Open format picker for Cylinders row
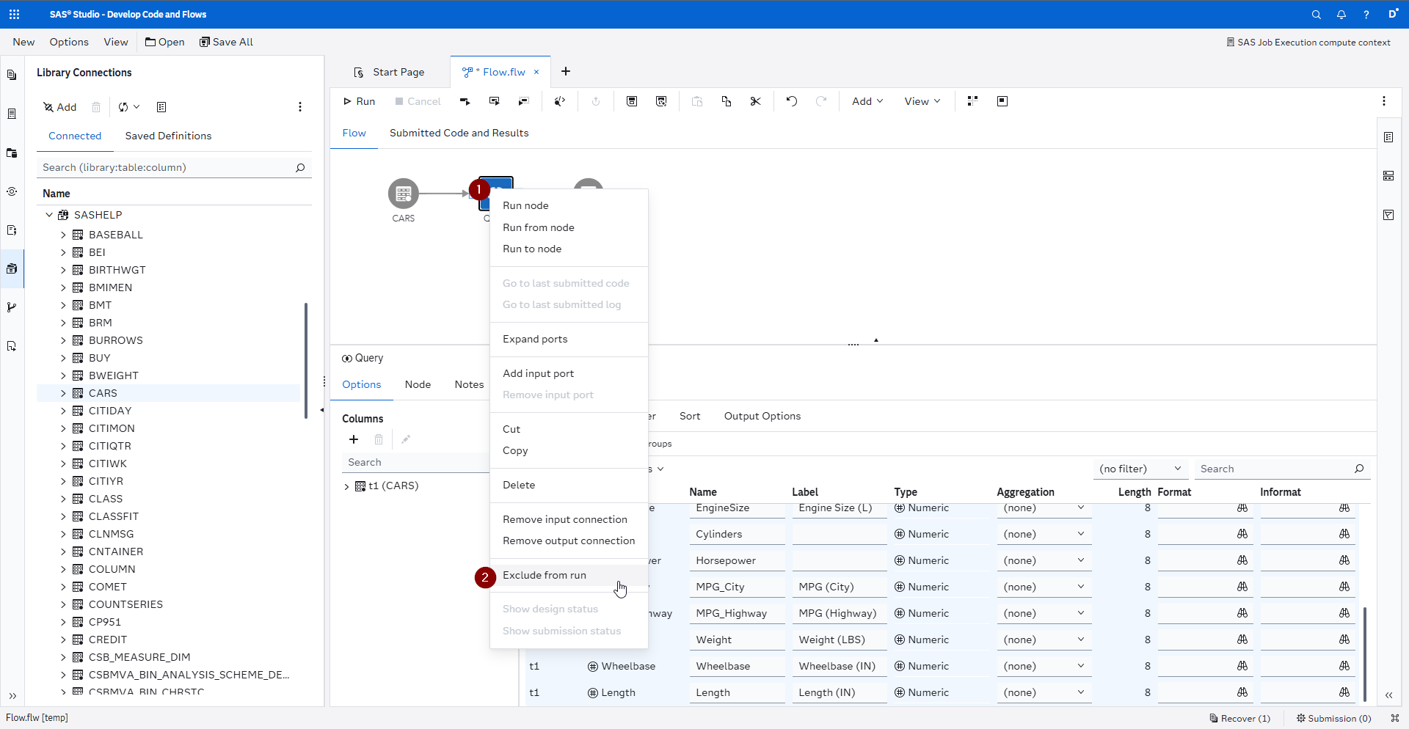Viewport: 1409px width, 729px height. coord(1242,534)
